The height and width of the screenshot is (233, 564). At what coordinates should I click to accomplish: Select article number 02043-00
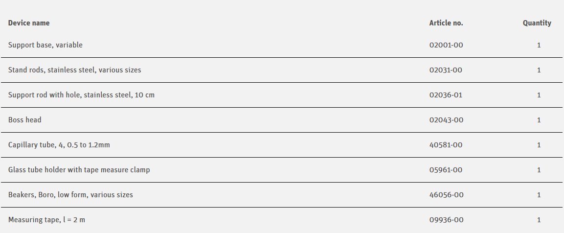(446, 120)
